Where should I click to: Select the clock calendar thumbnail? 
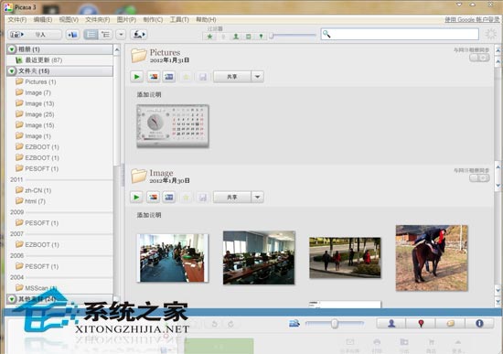(x=173, y=126)
